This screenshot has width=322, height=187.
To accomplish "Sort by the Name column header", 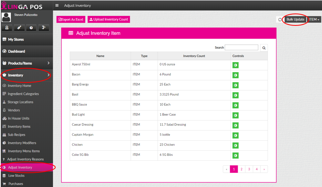I will pyautogui.click(x=101, y=56).
